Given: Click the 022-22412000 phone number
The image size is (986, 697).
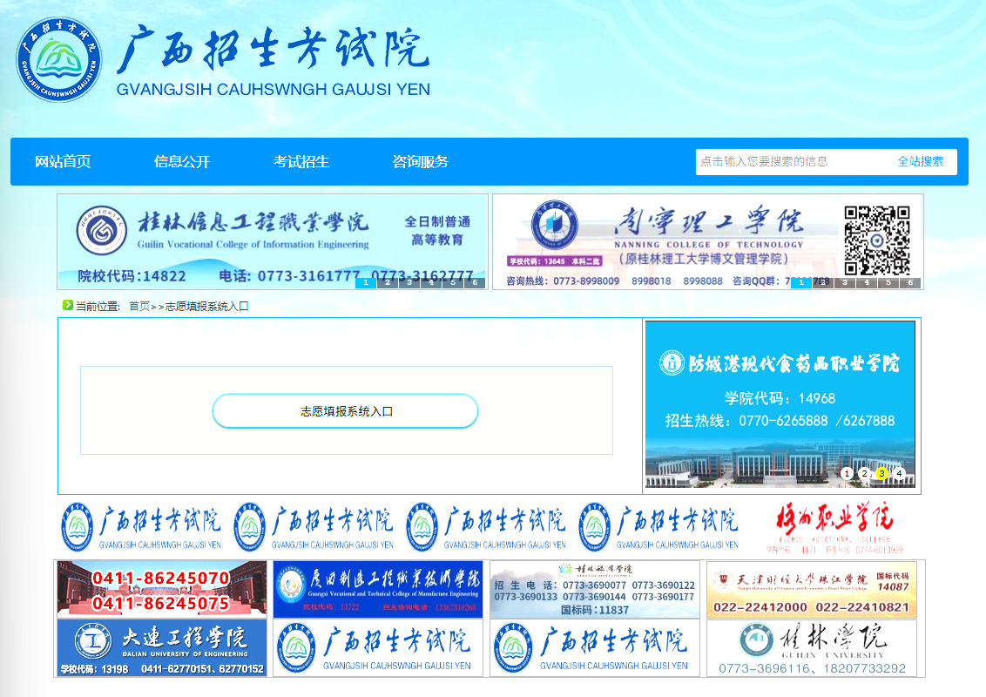Looking at the screenshot, I should 760,607.
